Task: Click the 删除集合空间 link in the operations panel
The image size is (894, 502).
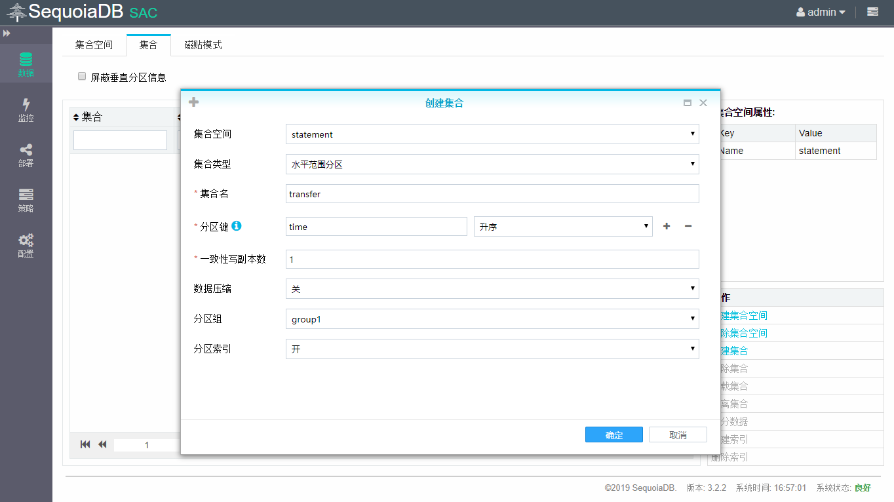Action: click(x=743, y=333)
